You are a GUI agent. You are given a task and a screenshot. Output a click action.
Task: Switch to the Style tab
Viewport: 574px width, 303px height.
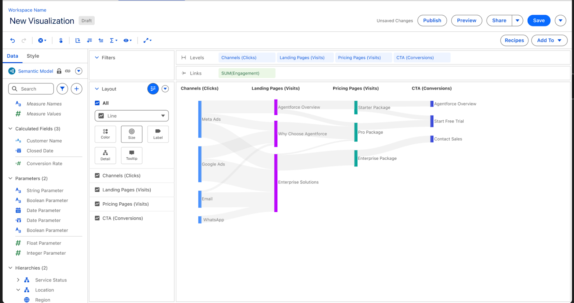tap(33, 56)
